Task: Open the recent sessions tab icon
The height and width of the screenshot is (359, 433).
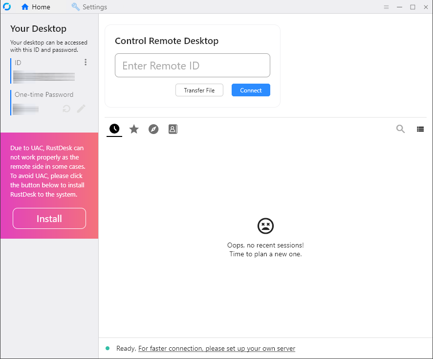Action: (114, 129)
